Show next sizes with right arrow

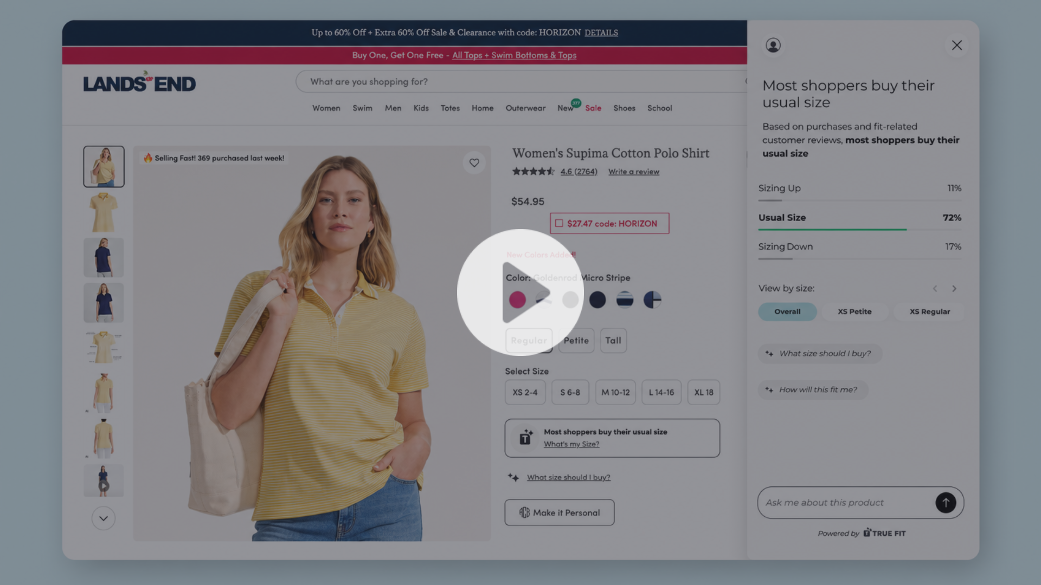click(x=954, y=289)
